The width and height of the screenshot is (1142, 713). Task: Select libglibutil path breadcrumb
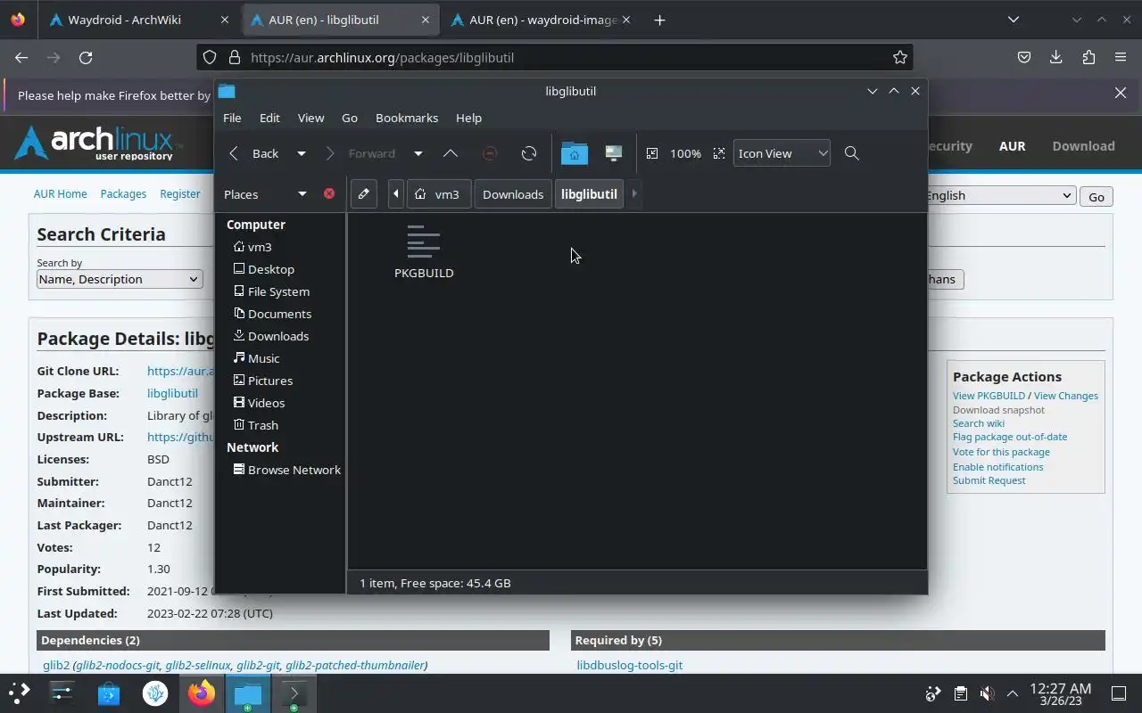click(589, 194)
